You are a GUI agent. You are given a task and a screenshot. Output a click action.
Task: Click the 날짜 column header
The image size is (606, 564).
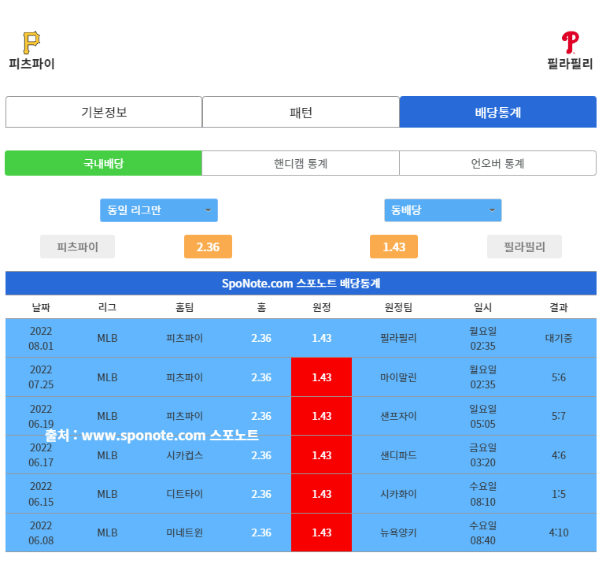click(41, 307)
